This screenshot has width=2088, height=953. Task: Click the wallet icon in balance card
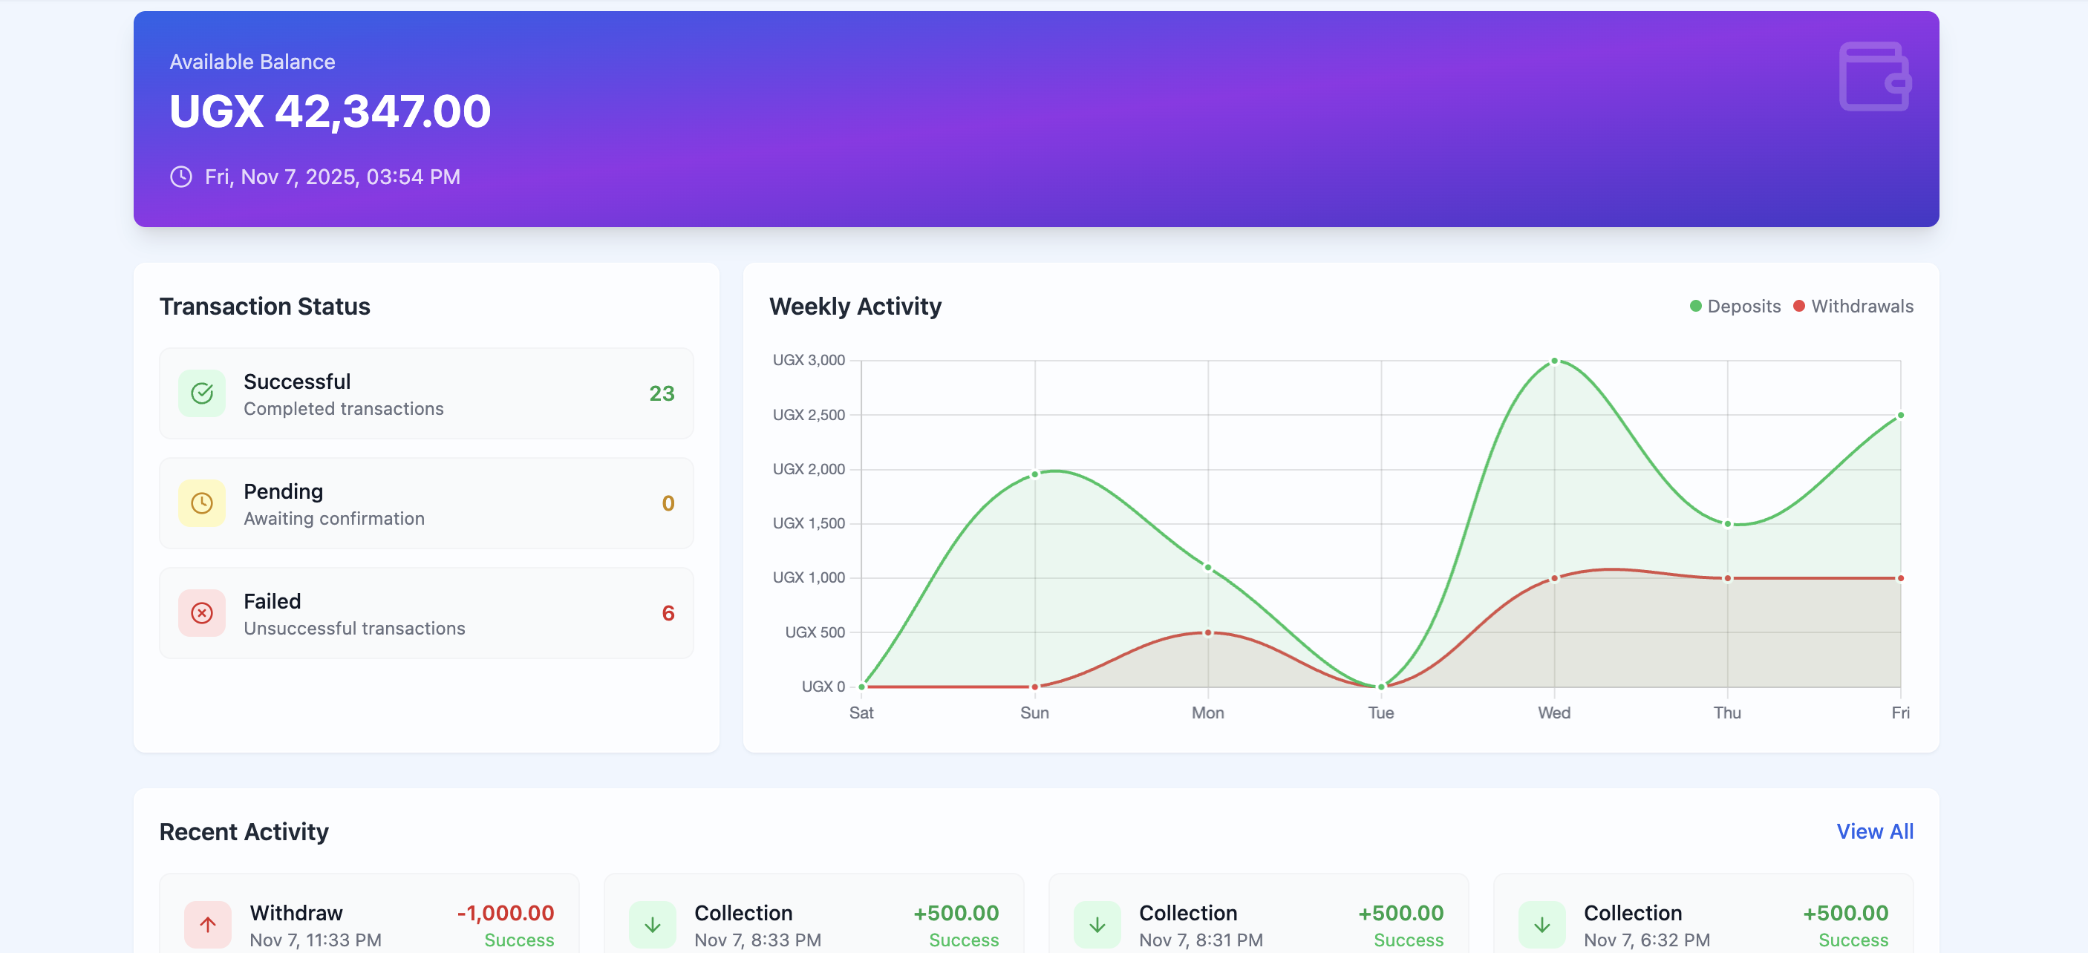pyautogui.click(x=1874, y=76)
